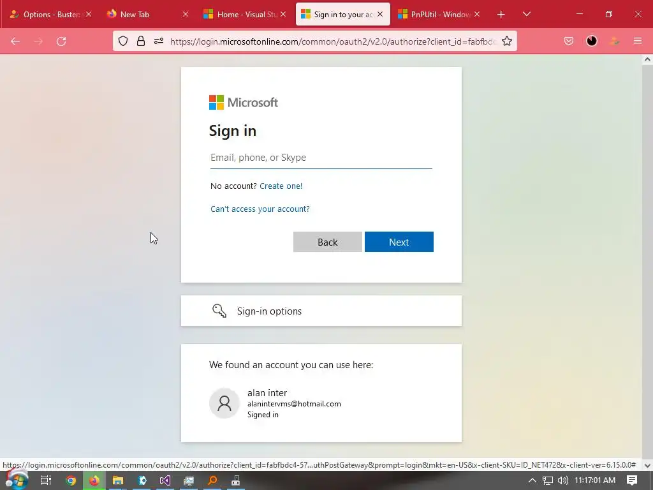The height and width of the screenshot is (490, 653).
Task: Click the padlock site info icon
Action: click(141, 41)
